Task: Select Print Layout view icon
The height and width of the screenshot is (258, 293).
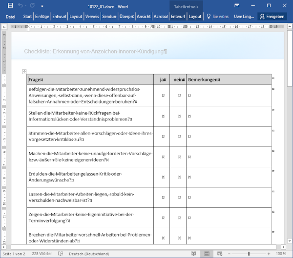Action: (x=206, y=254)
